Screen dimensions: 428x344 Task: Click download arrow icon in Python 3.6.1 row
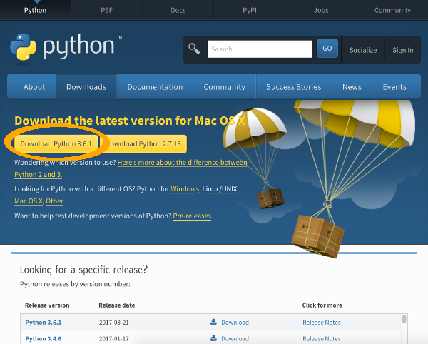point(213,322)
